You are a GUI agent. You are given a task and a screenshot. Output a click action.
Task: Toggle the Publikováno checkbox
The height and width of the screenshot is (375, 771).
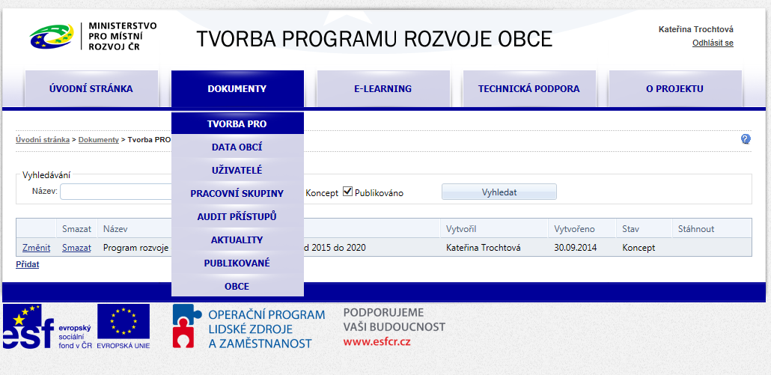click(x=347, y=191)
